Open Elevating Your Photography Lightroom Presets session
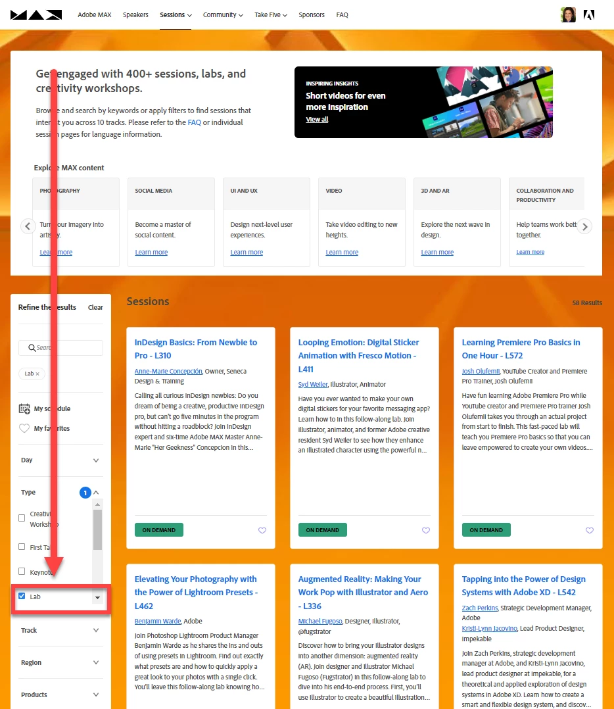 coord(196,593)
